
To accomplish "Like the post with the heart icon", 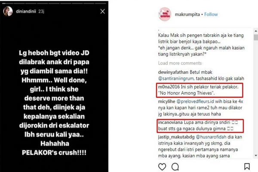I will click(x=162, y=167).
